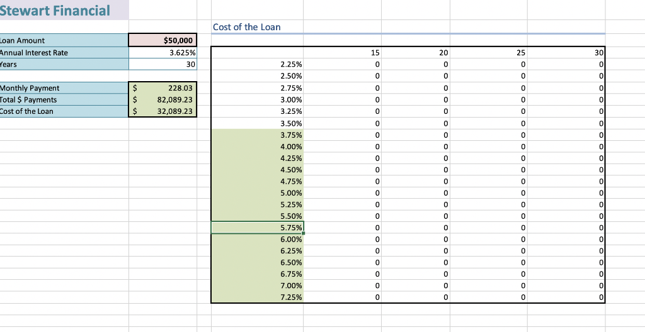Select the 6.75% rate cell
Viewport: 645px width, 332px height.
tap(258, 274)
